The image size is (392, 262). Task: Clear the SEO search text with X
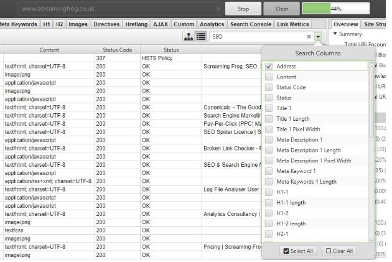click(x=309, y=37)
